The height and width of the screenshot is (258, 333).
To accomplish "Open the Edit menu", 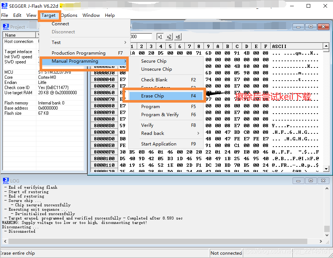I will pos(17,15).
